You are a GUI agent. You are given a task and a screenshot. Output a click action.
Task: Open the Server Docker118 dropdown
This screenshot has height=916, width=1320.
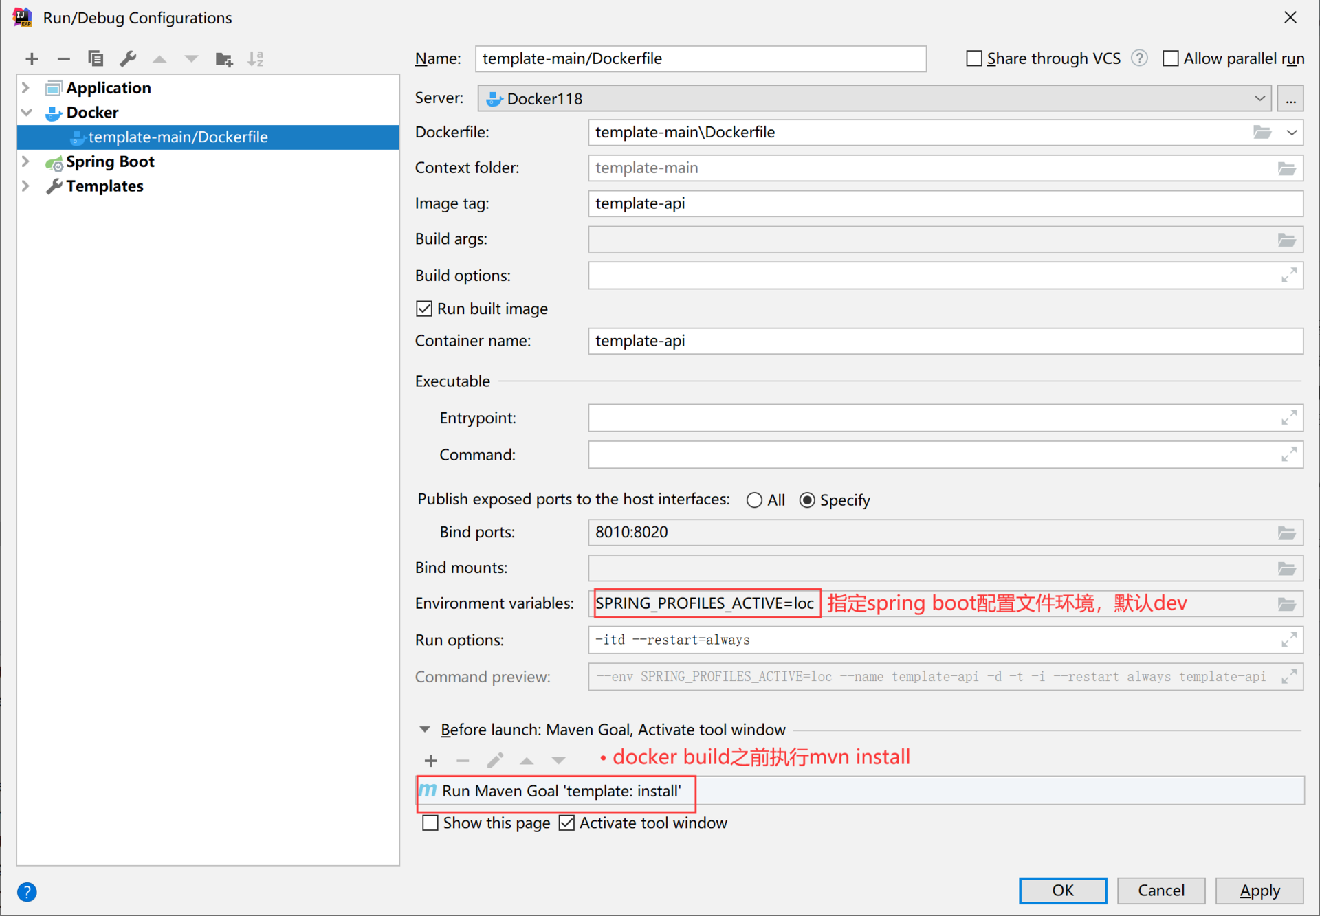tap(1259, 98)
